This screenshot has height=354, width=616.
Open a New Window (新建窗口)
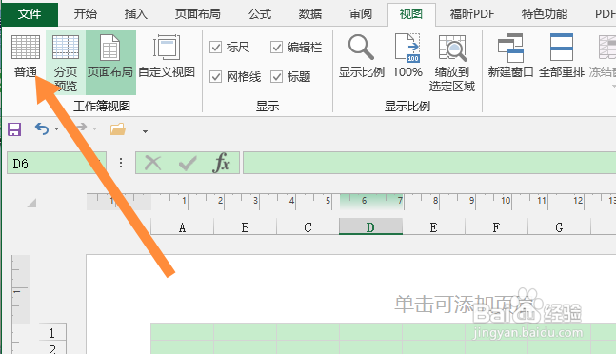pyautogui.click(x=510, y=56)
